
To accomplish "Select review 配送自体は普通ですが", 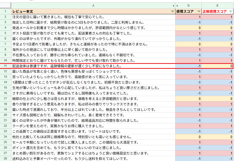I will point(93,66).
